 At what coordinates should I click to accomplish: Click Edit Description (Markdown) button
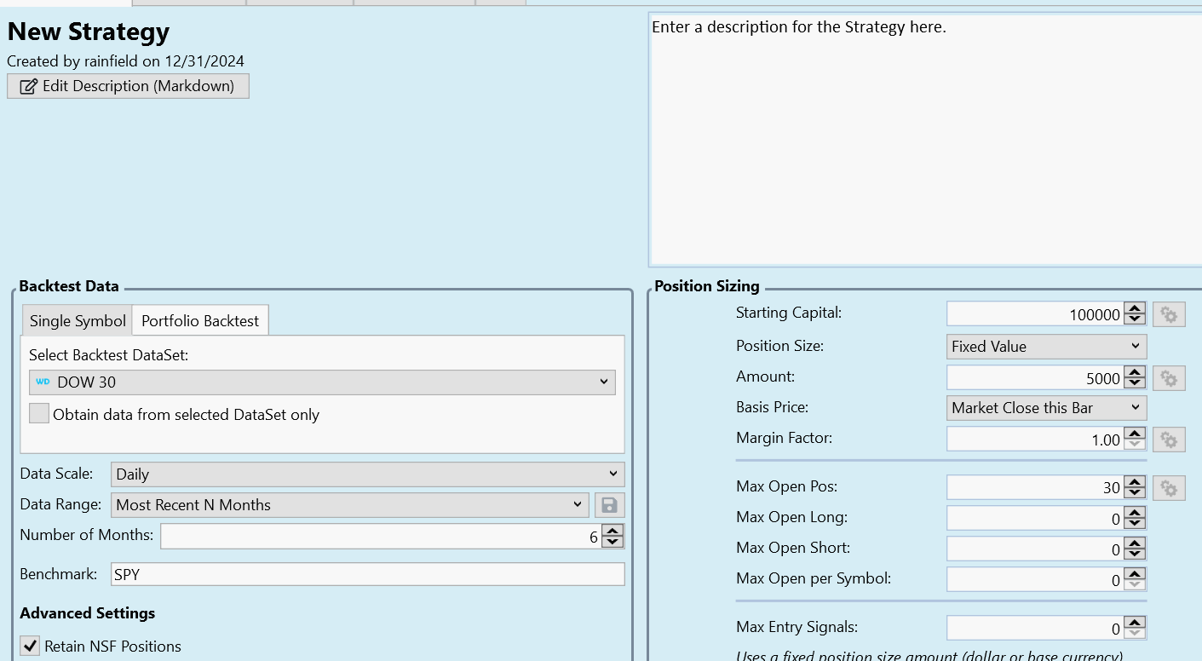tap(128, 86)
